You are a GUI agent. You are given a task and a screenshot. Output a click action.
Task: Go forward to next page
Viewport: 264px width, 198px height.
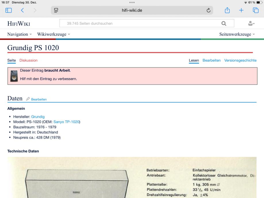pos(35,10)
